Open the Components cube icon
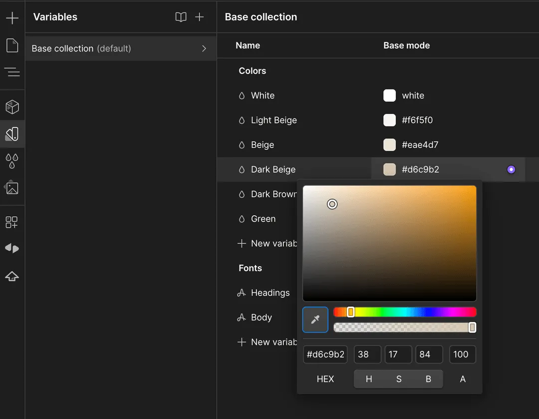The height and width of the screenshot is (419, 539). point(12,107)
